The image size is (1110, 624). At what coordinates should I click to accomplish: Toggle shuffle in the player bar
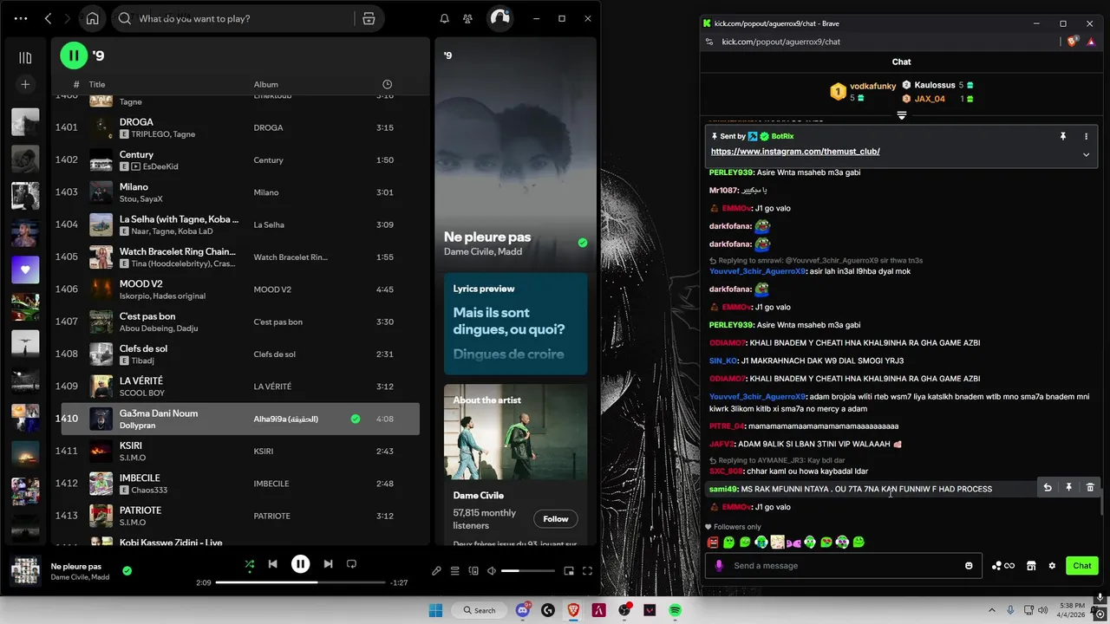pos(250,564)
